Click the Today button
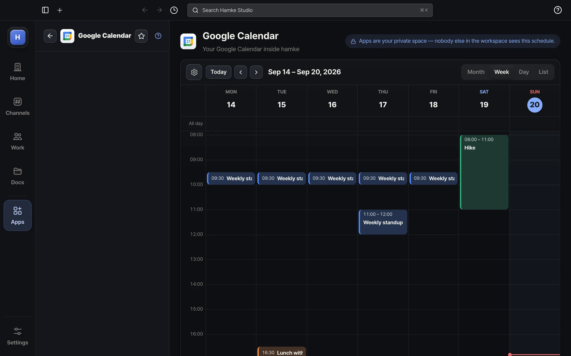Screen dimensions: 571x356 [219, 72]
